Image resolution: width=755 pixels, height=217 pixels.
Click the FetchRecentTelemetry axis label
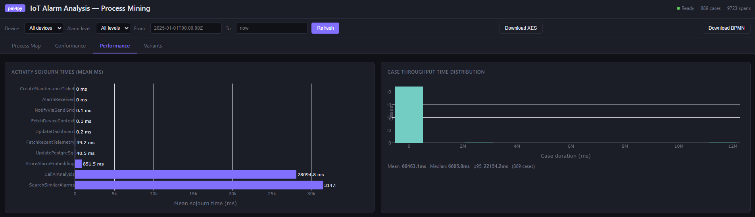tap(50, 142)
